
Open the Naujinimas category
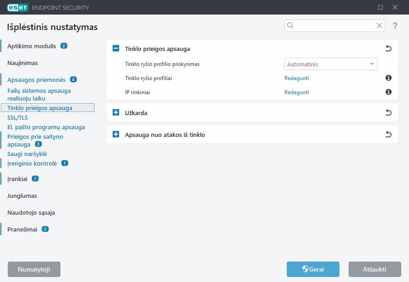pyautogui.click(x=22, y=63)
